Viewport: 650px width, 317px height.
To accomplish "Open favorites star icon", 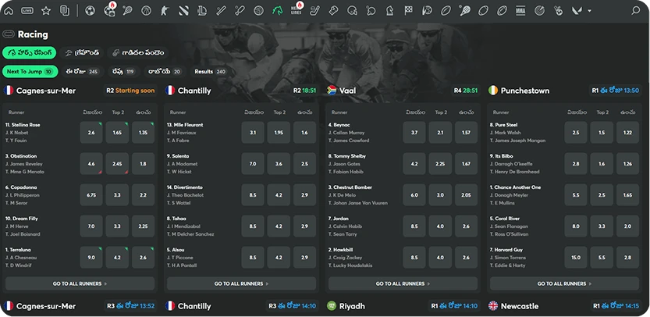I will pos(46,11).
